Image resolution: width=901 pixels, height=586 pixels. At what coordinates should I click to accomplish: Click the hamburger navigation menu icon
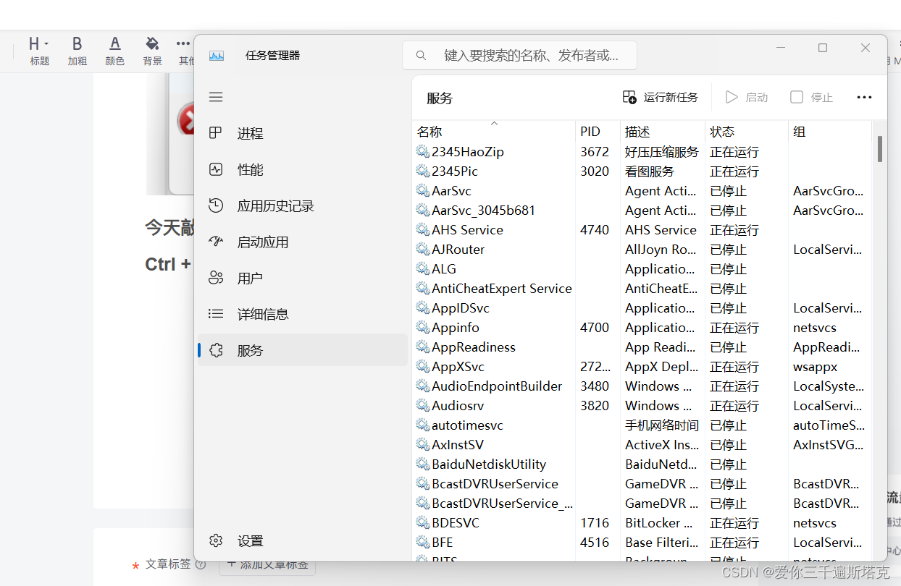(x=216, y=97)
